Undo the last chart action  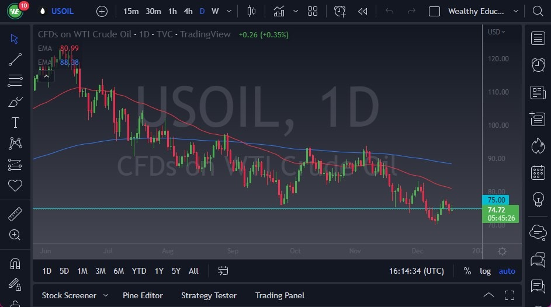pos(389,12)
